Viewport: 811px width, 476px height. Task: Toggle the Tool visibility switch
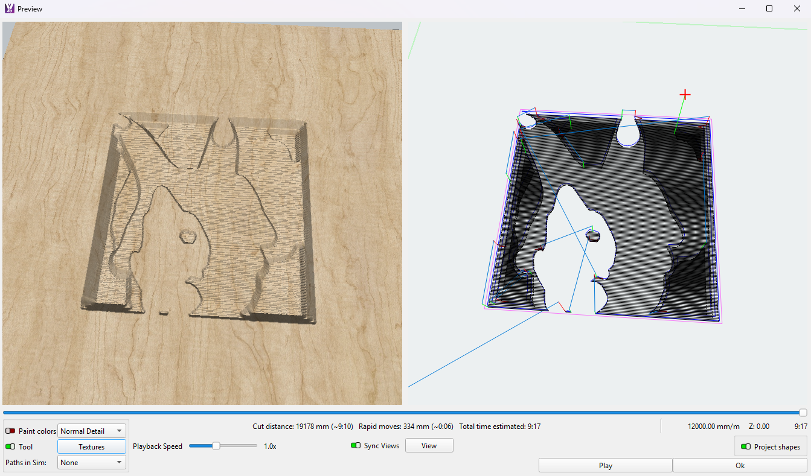(x=10, y=447)
